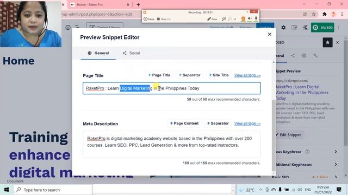The image size is (348, 195).
Task: Click the Type here to search box
Action: 53,190
